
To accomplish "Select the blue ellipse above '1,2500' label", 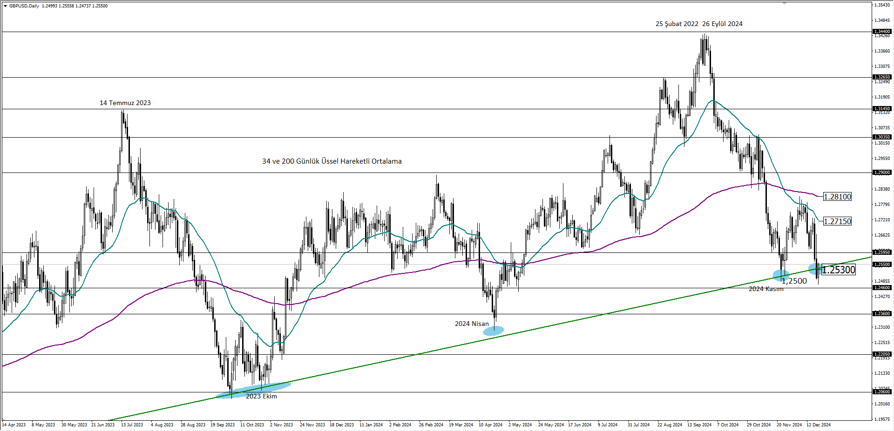I will pyautogui.click(x=781, y=275).
